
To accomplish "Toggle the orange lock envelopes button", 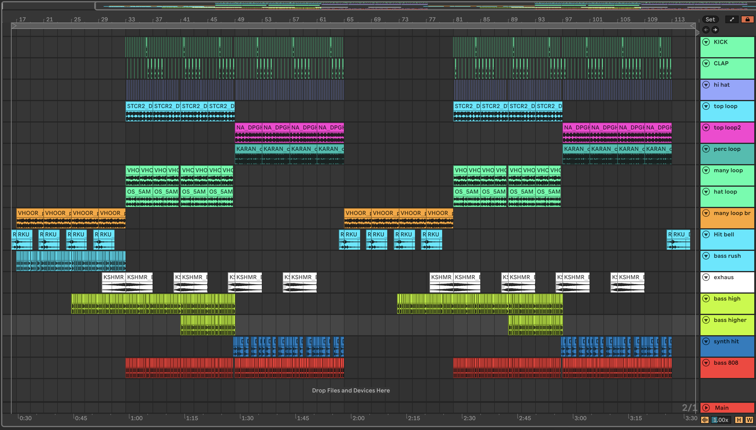I will coord(747,19).
